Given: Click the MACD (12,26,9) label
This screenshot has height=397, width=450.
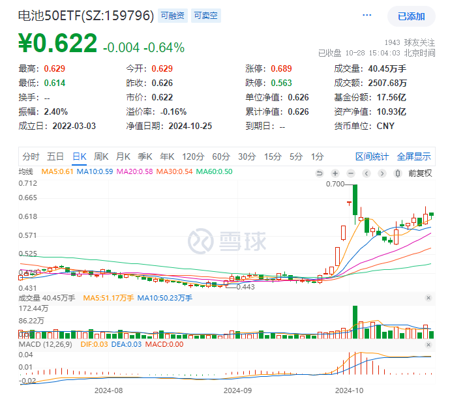Looking at the screenshot, I should coord(46,344).
